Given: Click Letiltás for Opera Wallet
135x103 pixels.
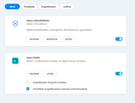Looking at the screenshot, I should 50,74.
